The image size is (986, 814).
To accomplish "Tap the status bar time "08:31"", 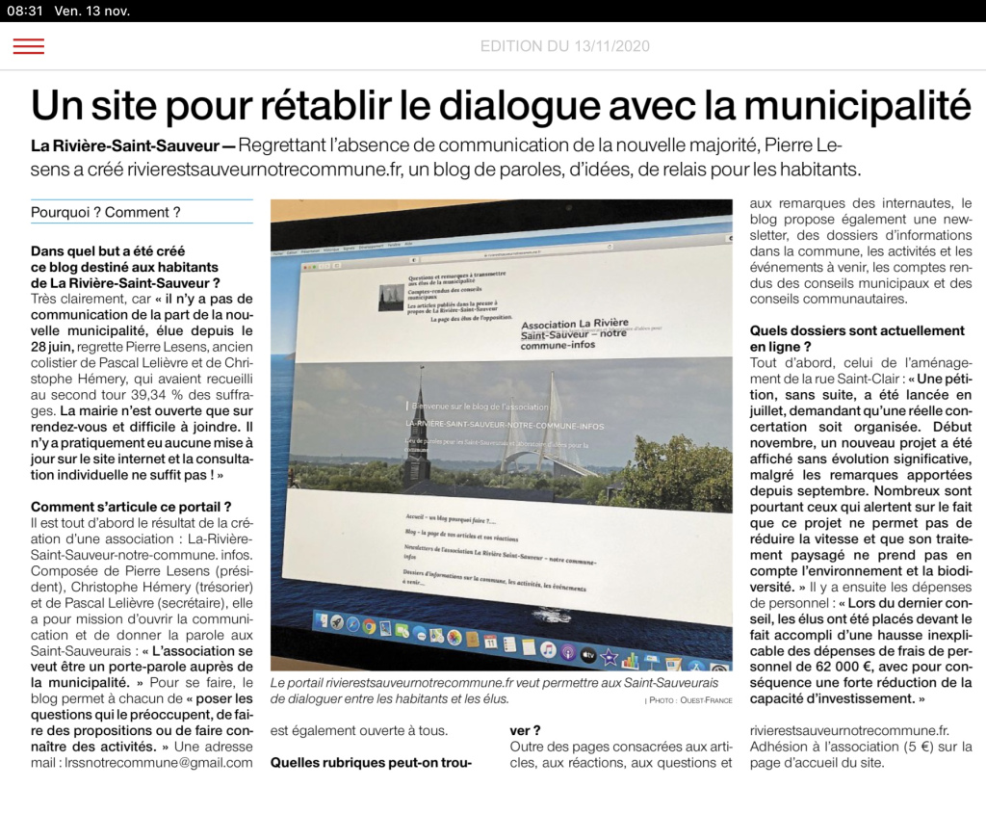I will 25,11.
